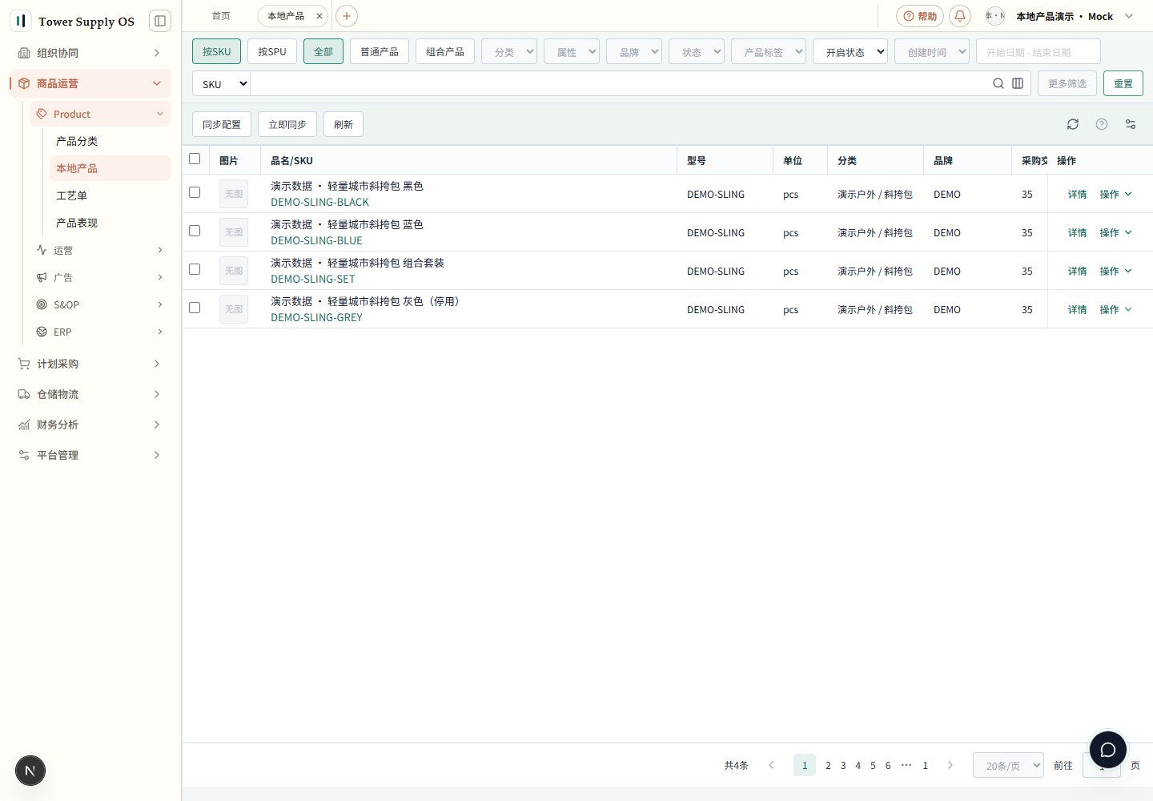Viewport: 1153px width, 801px height.
Task: Switch to 按SPU view
Action: tap(272, 51)
